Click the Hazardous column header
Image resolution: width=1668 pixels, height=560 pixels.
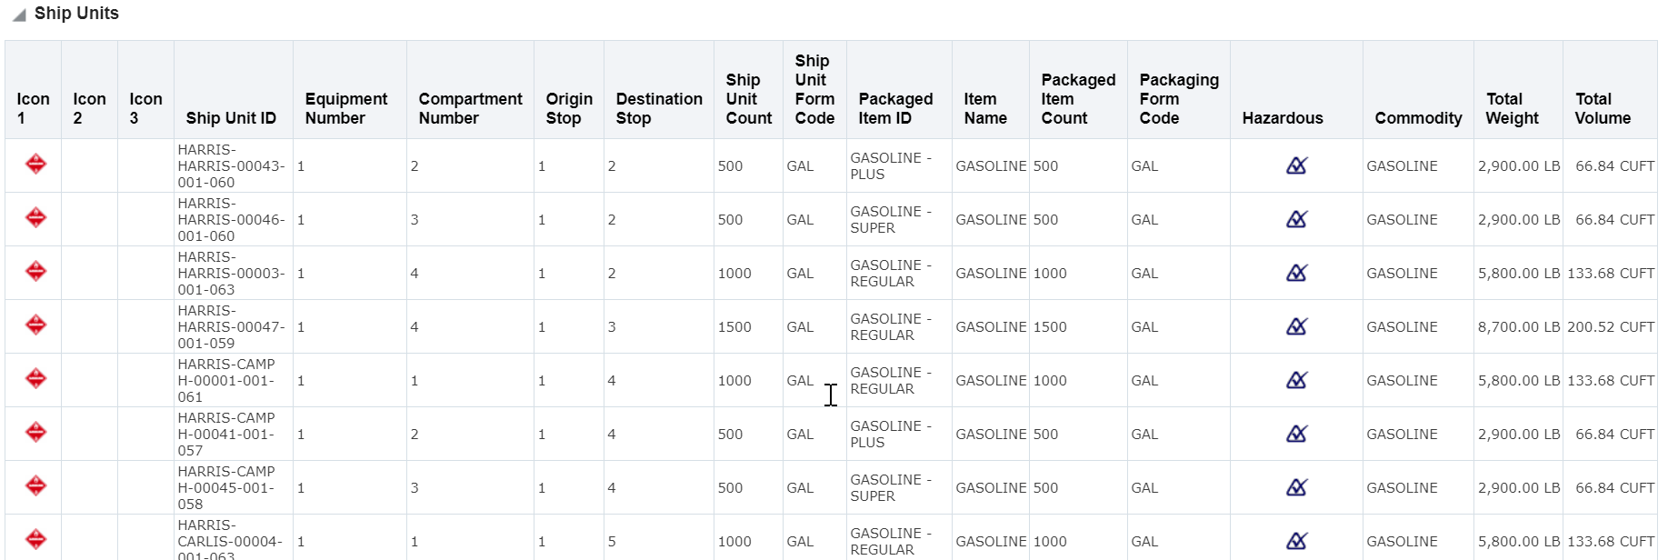tap(1282, 118)
